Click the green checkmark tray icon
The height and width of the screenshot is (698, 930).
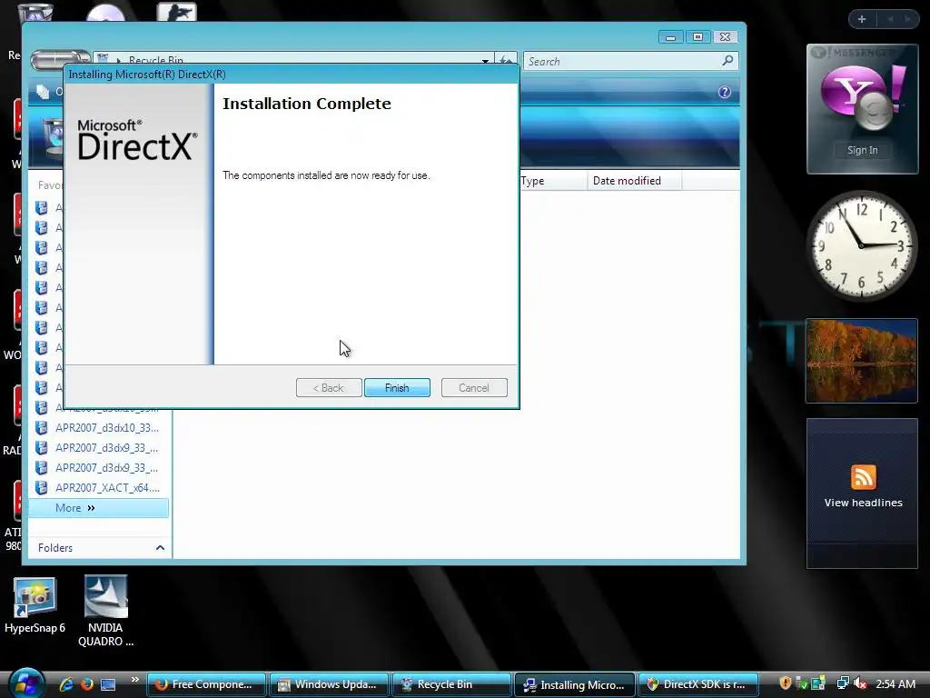coord(801,683)
